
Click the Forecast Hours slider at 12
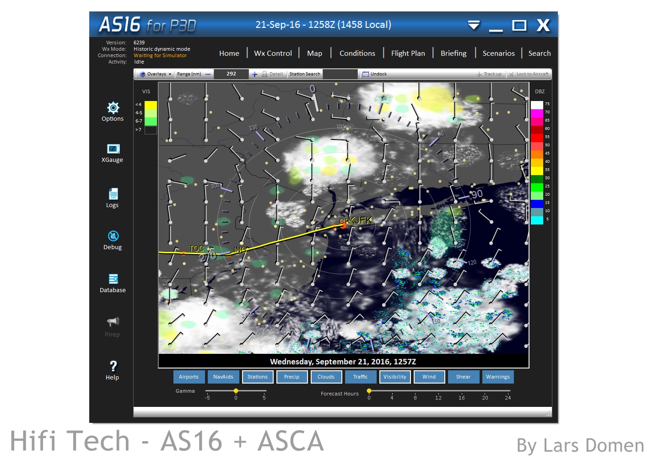coord(438,391)
